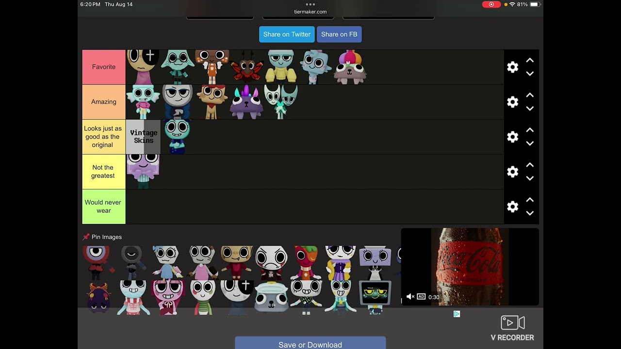Open settings gear for Amazing tier
This screenshot has height=349, width=621.
(512, 102)
